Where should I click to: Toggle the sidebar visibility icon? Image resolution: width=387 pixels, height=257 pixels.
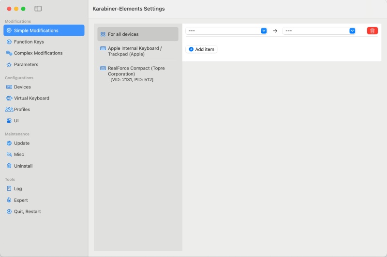pos(38,9)
